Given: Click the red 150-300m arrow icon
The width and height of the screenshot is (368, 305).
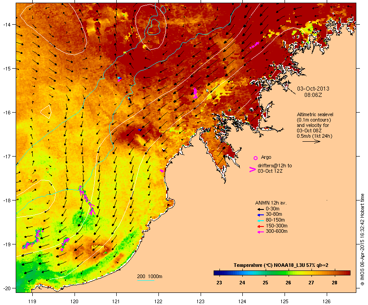Looking at the screenshot, I should point(260,227).
